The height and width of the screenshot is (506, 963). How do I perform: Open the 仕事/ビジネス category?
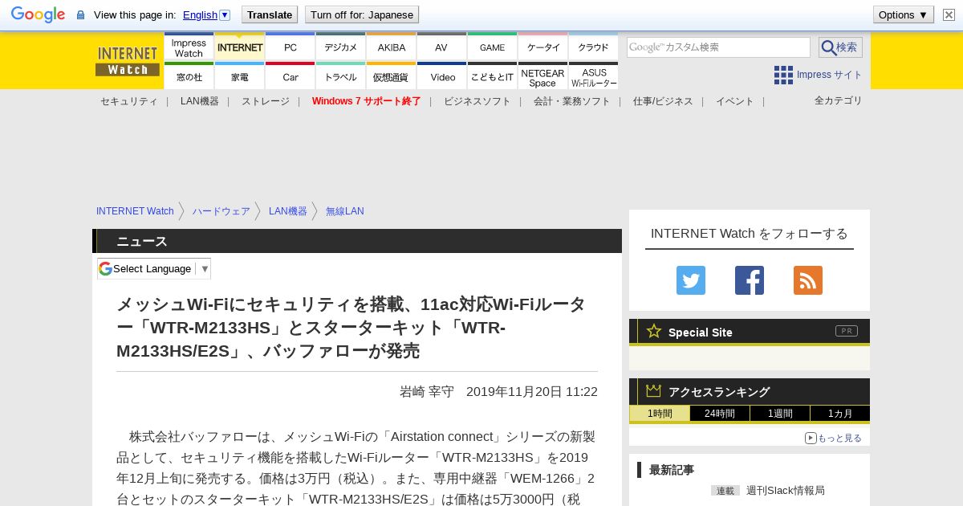(663, 101)
